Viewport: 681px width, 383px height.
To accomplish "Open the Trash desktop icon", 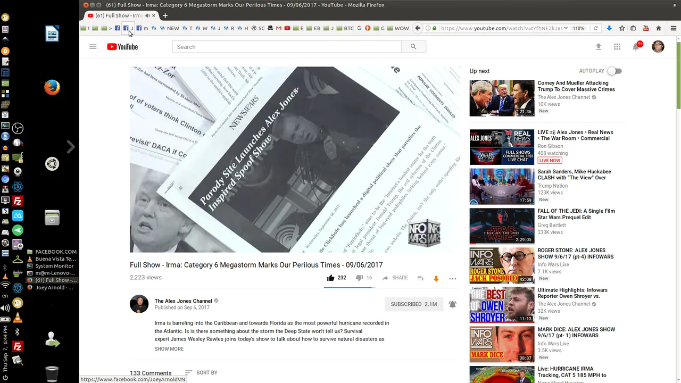I will click(52, 374).
